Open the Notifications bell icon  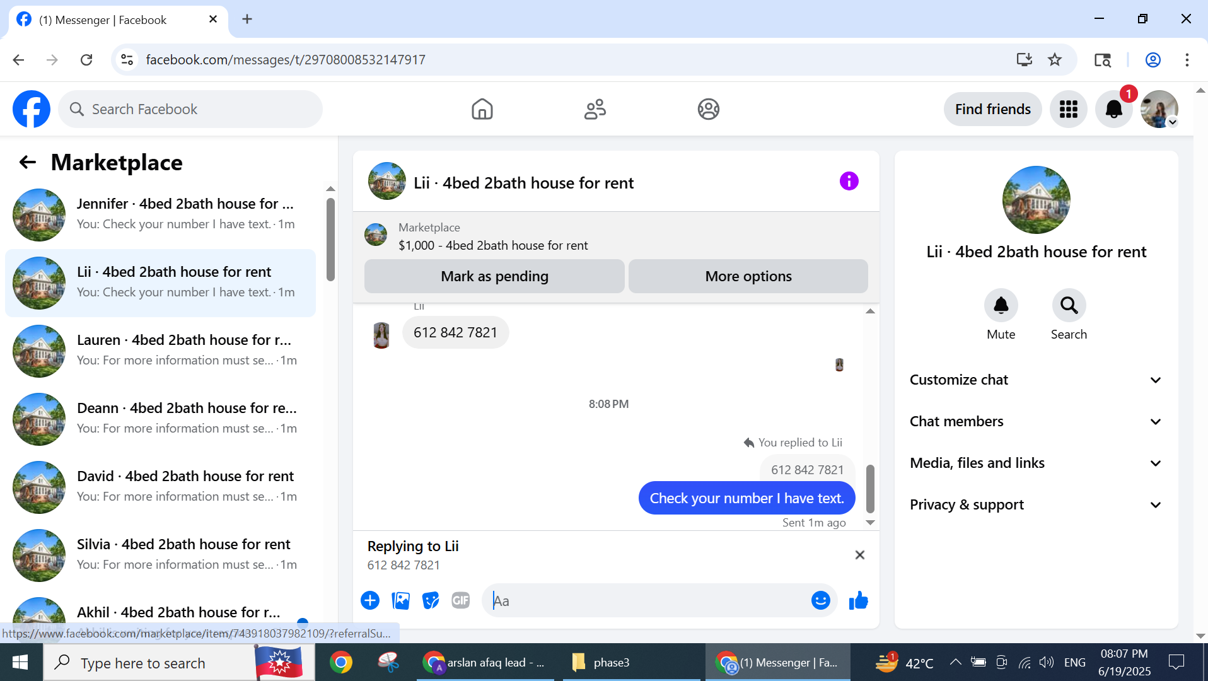click(1113, 109)
